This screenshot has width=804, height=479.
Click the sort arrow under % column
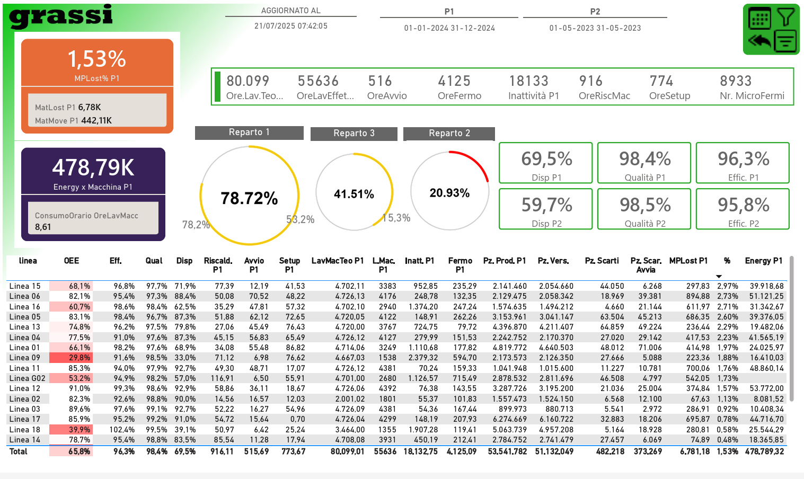click(719, 277)
